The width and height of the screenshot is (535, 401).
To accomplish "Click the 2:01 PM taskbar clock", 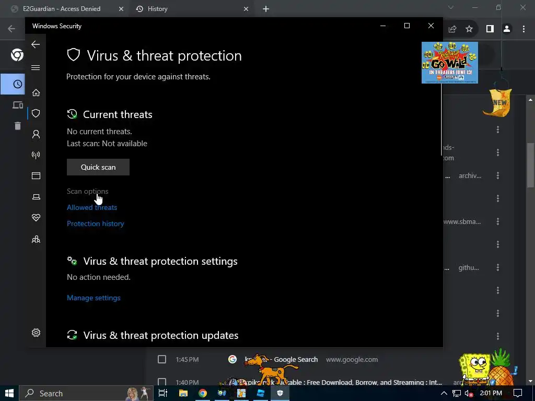I will (x=491, y=393).
